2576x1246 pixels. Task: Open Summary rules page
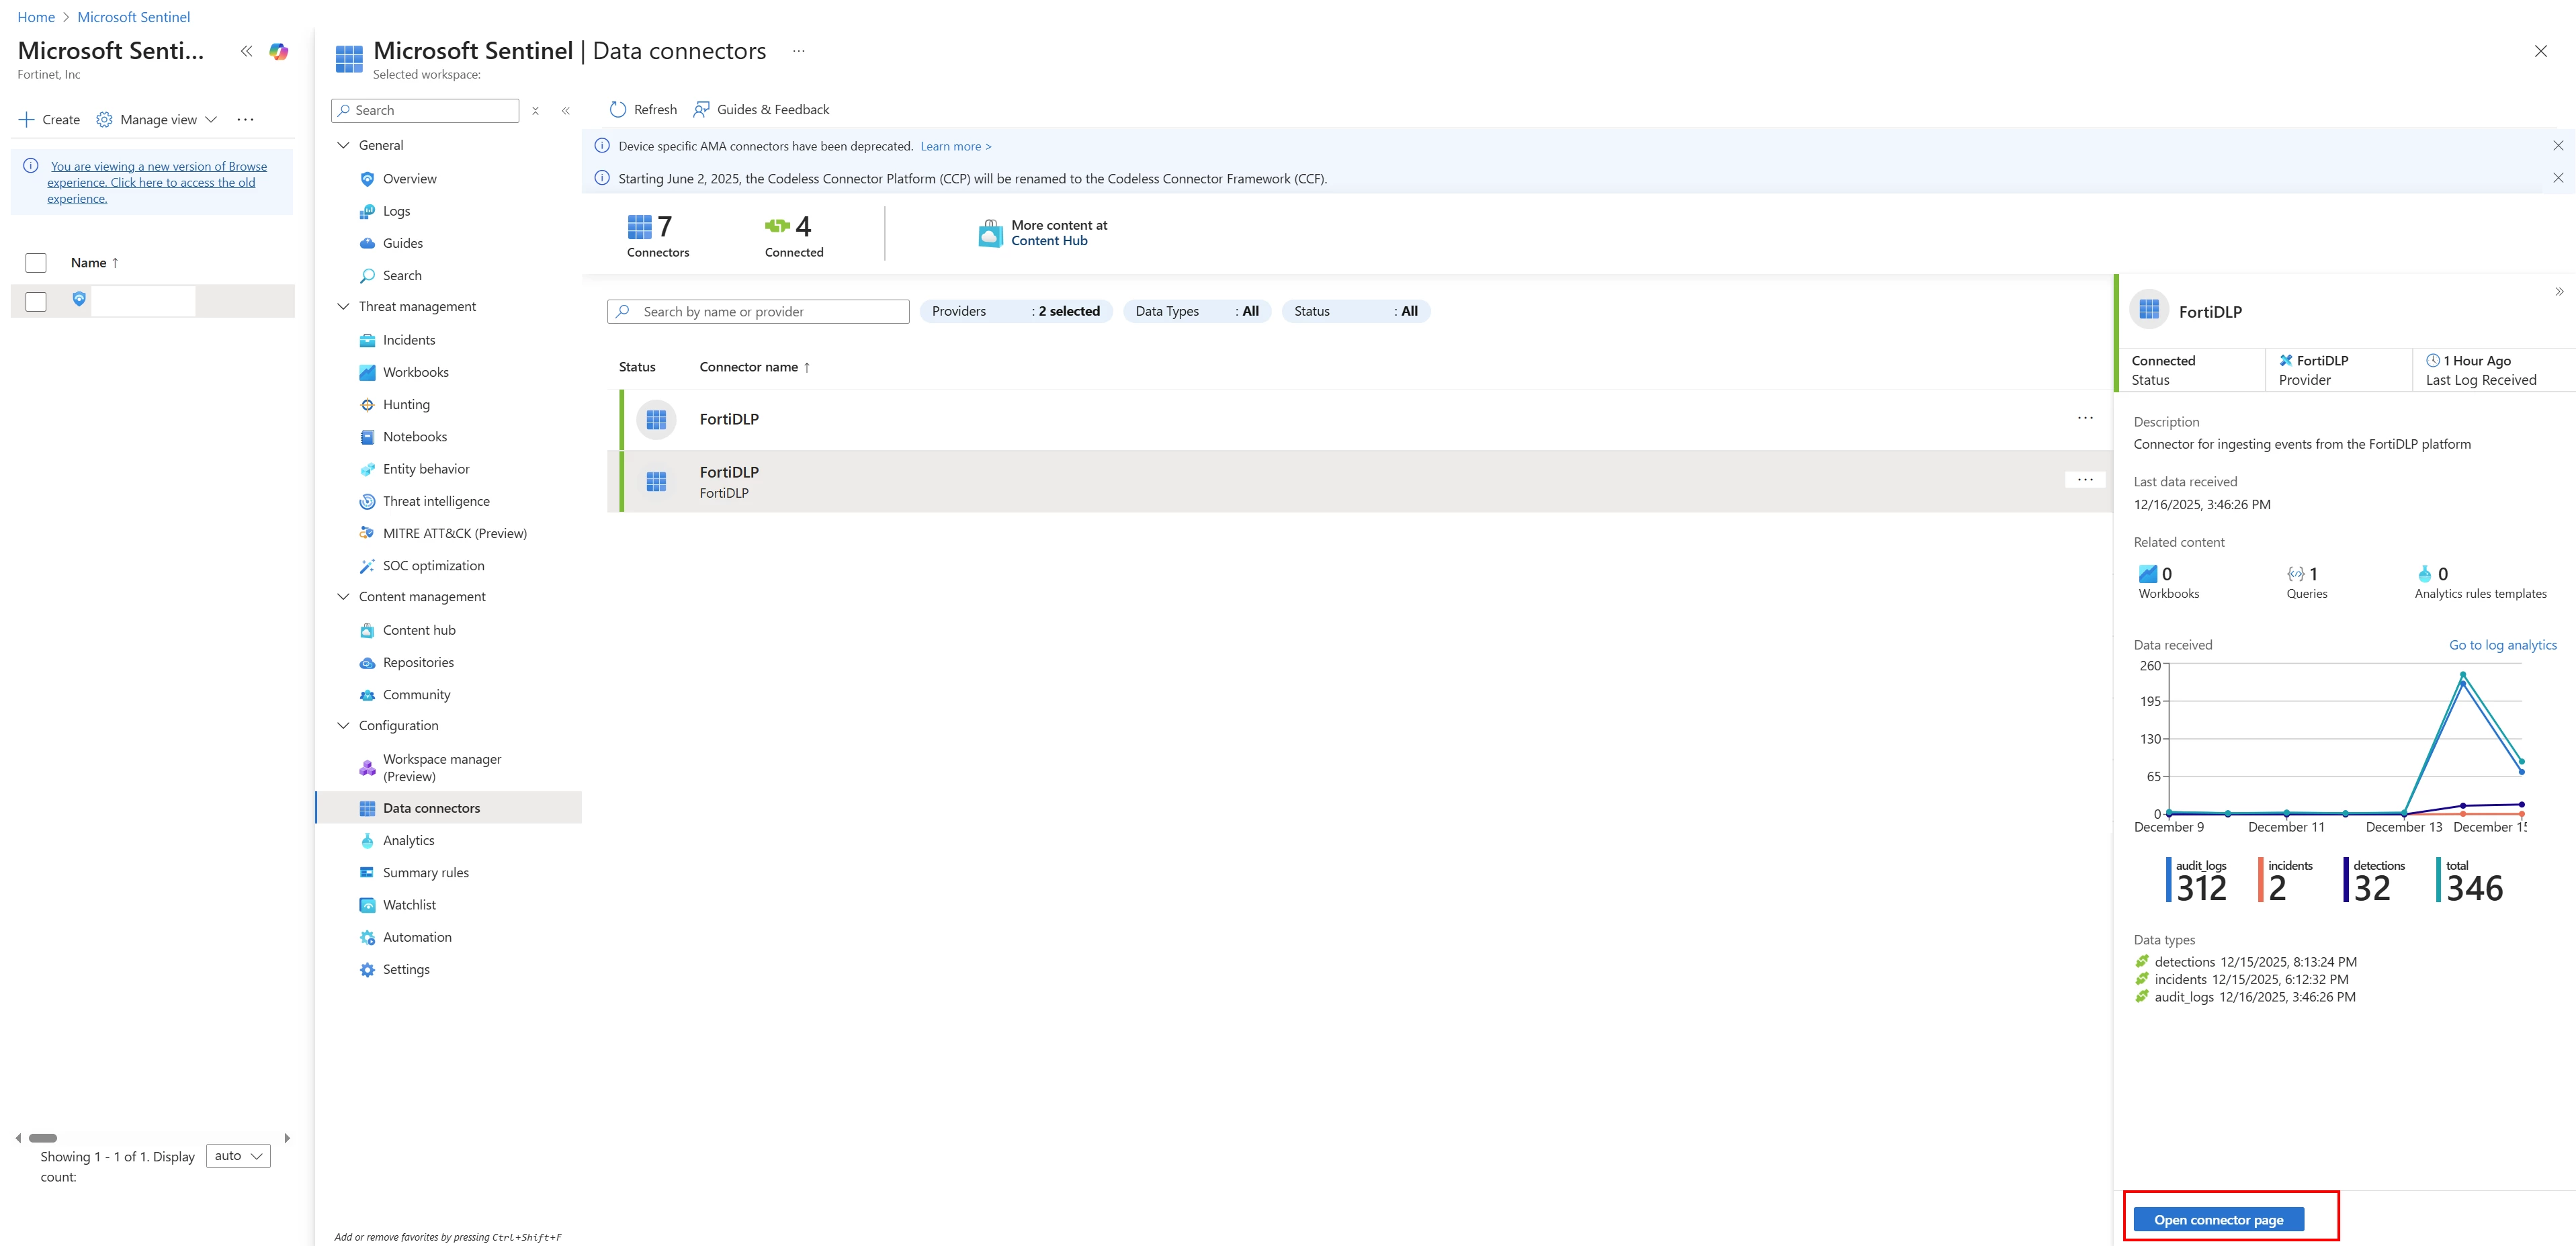point(425,873)
